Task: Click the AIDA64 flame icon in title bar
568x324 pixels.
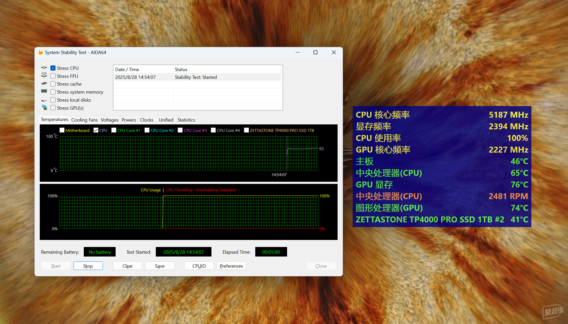Action: 41,53
